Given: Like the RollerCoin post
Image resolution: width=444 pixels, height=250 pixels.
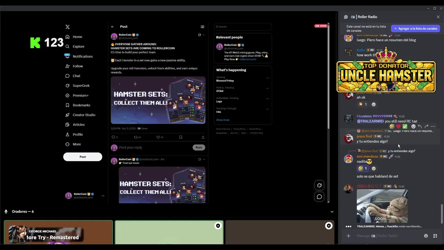Looking at the screenshot, I should click(158, 137).
